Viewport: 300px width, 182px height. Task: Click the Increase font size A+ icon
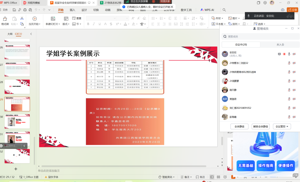pyautogui.click(x=133, y=18)
